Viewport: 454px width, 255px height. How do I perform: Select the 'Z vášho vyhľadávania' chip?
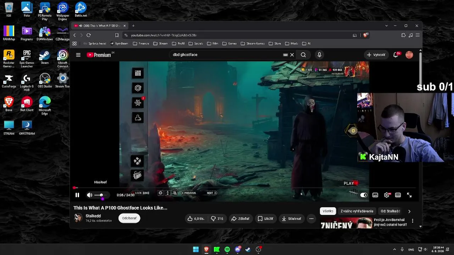357,211
